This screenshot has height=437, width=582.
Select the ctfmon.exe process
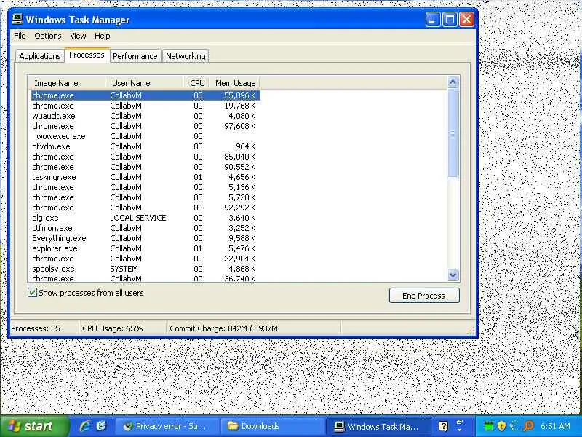pyautogui.click(x=145, y=228)
